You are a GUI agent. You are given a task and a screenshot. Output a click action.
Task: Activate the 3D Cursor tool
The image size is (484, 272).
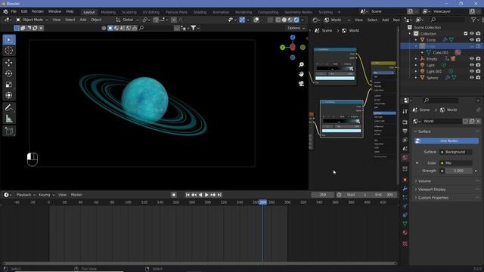tap(9, 51)
